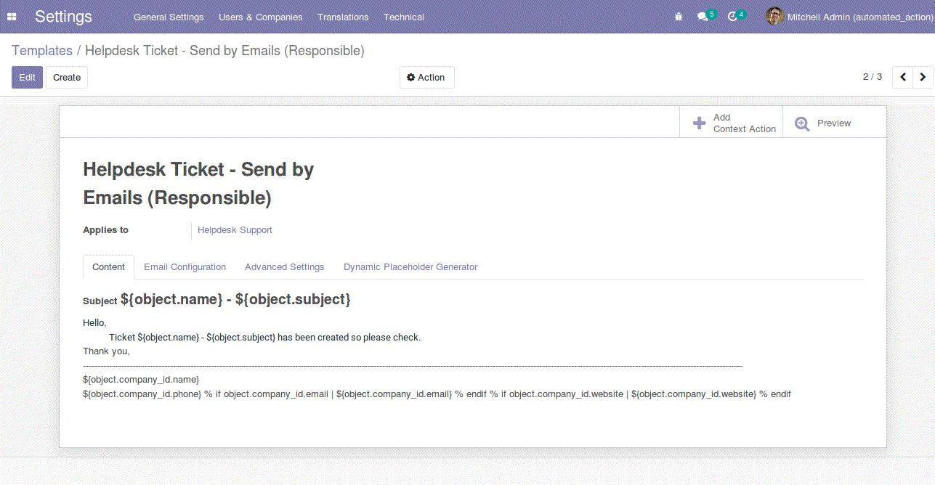Screen dimensions: 935x485
Task: Open the Users & Companies menu
Action: (260, 17)
